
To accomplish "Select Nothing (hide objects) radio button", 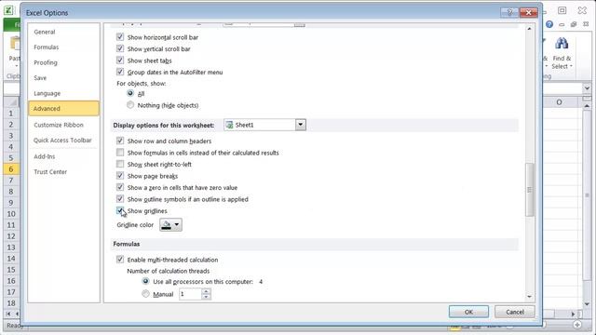I will click(130, 105).
